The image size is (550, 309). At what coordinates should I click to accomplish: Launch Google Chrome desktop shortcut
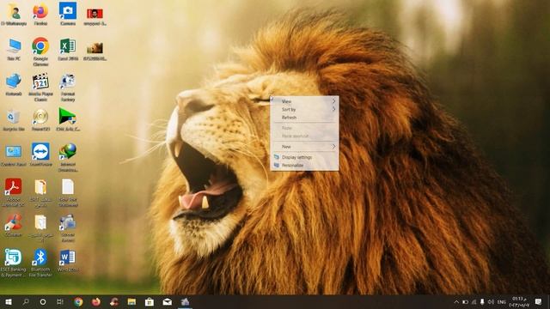(x=40, y=51)
